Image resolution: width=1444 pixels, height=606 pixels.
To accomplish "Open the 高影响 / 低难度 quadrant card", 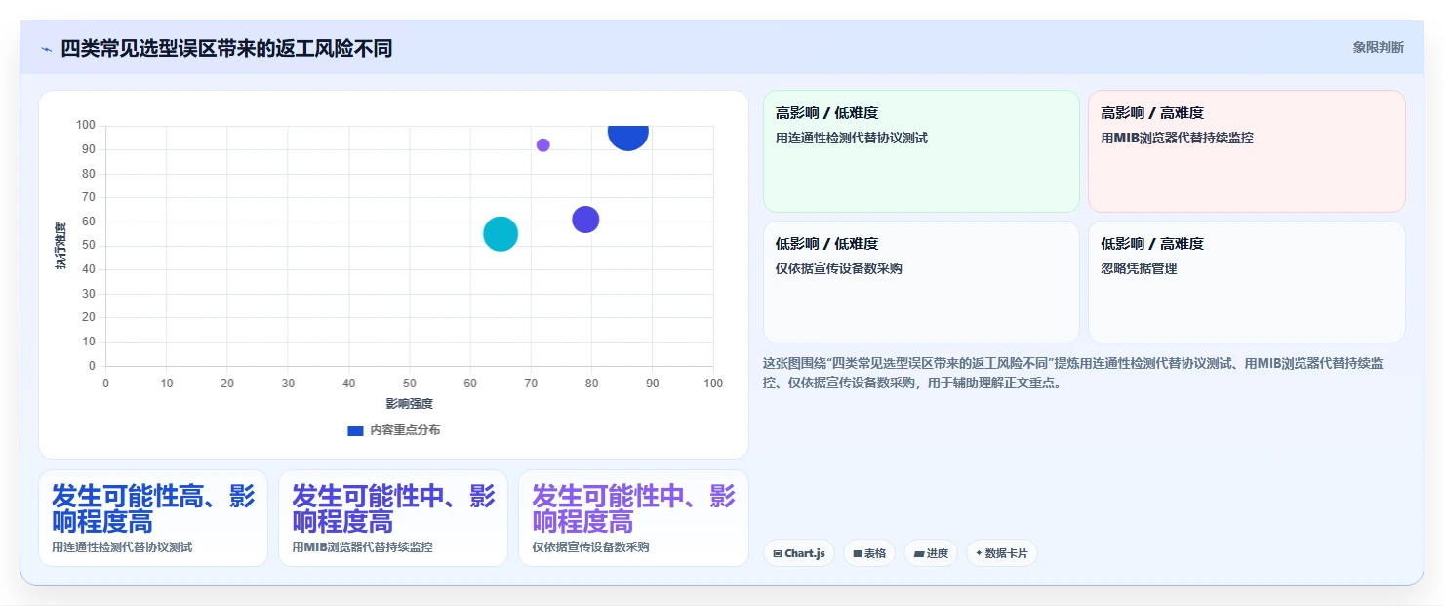I will tap(921, 151).
